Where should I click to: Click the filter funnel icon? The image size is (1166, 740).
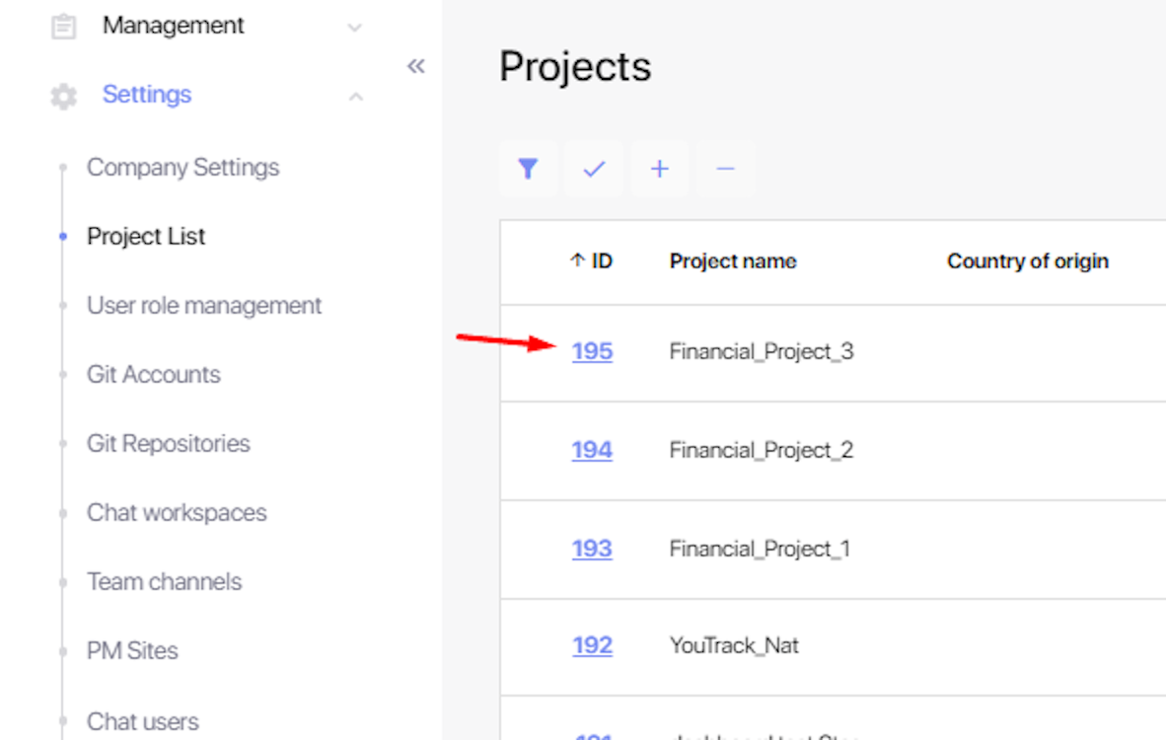tap(528, 169)
